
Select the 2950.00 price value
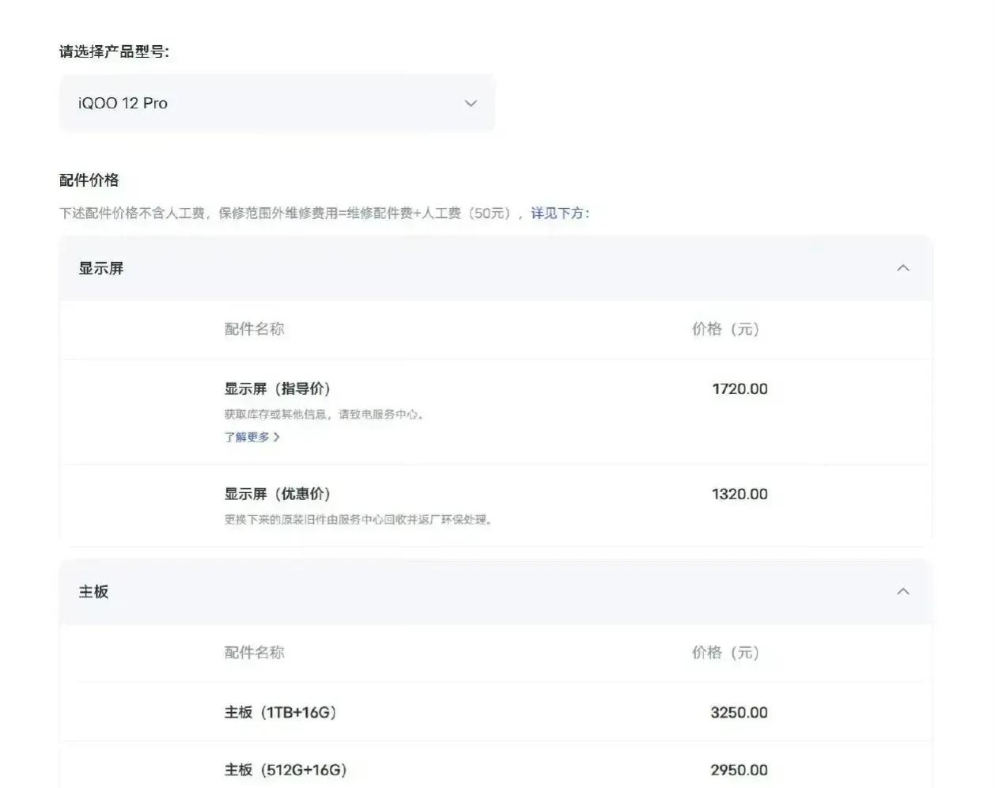[x=739, y=770]
